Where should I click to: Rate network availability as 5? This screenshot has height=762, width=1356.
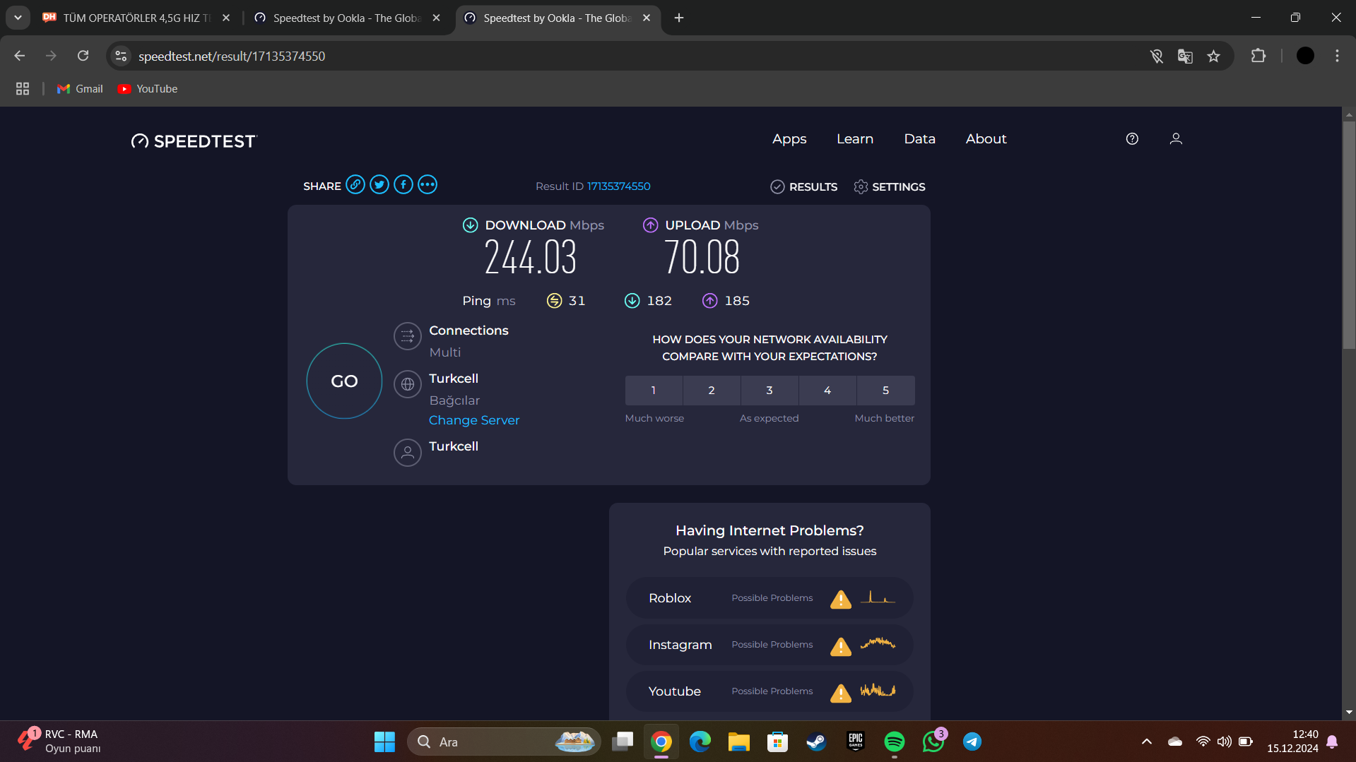pyautogui.click(x=885, y=390)
